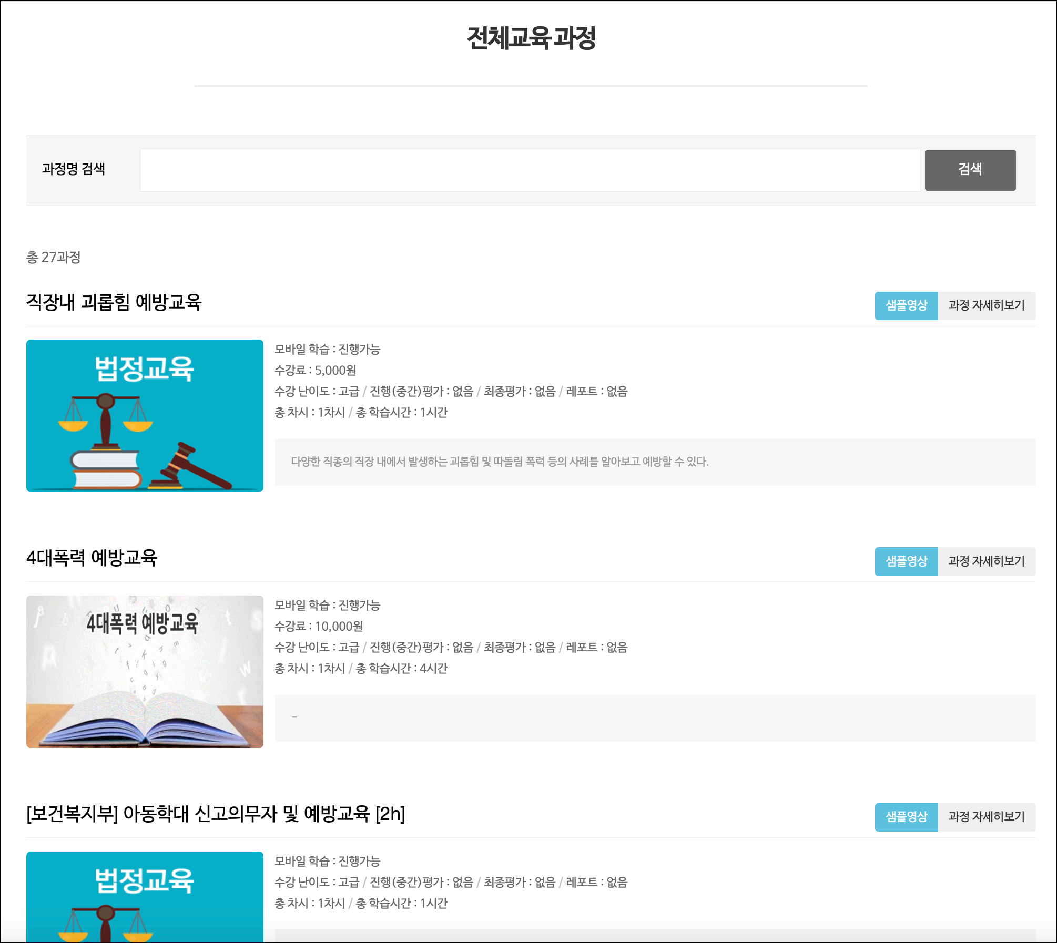
Task: Open 샘플영상 for 아동학대 신고의무자 course
Action: 906,817
